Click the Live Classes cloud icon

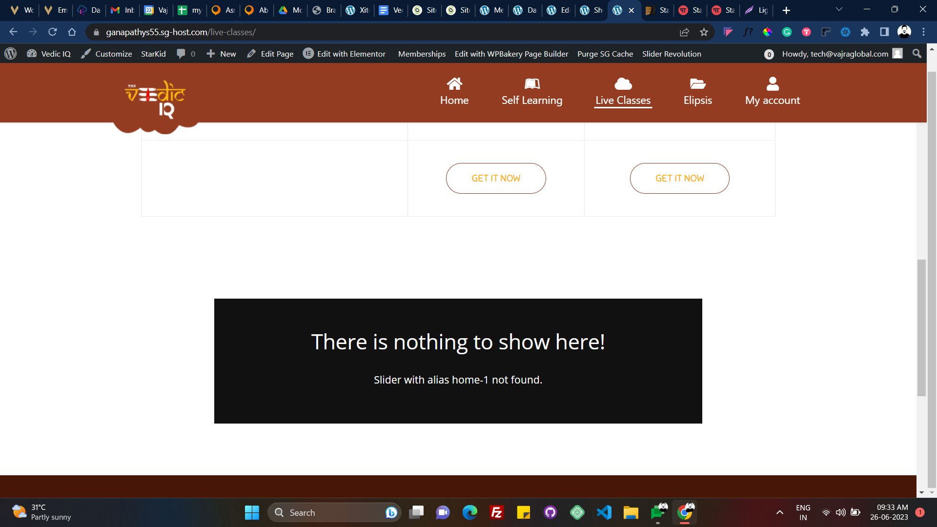[x=622, y=83]
